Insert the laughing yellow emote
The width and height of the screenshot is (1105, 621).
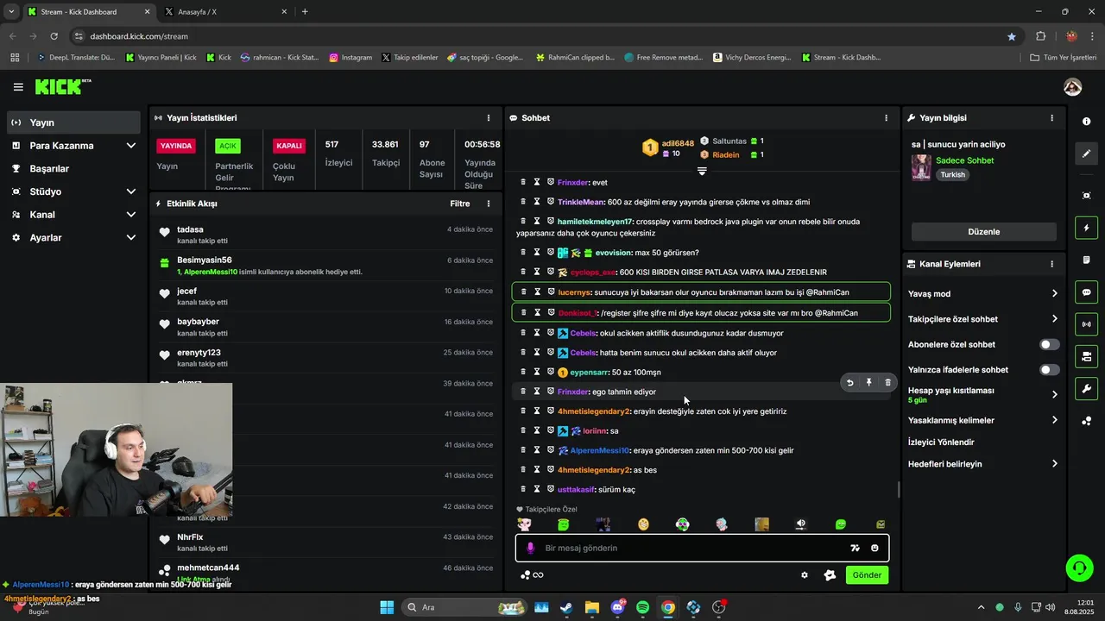pyautogui.click(x=643, y=524)
